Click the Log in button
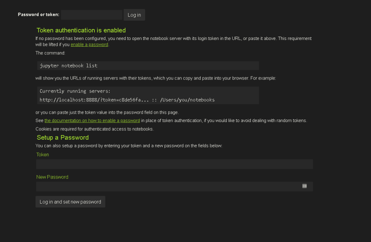371x242 pixels. click(134, 15)
